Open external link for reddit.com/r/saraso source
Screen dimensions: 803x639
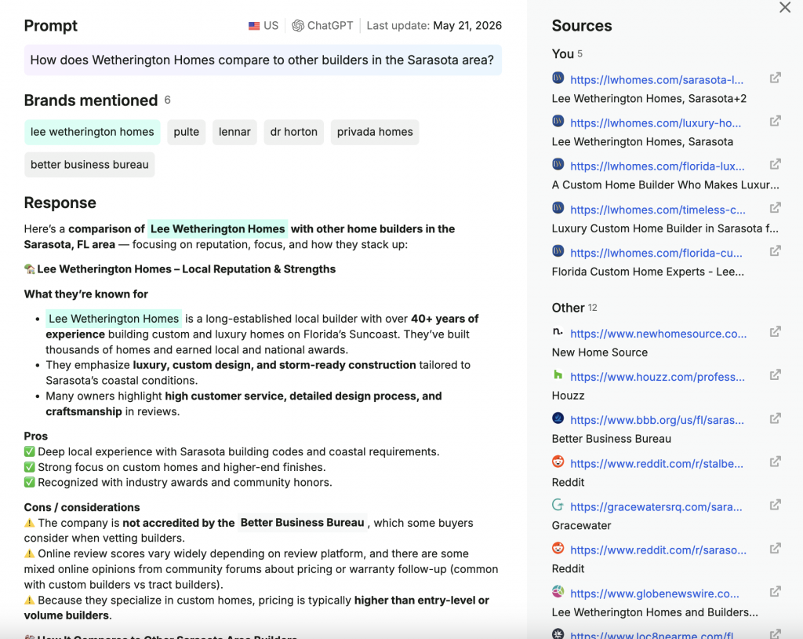click(776, 548)
